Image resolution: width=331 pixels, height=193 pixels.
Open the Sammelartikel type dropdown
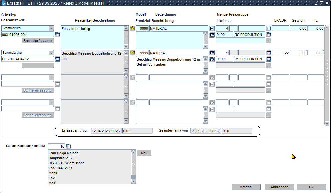tap(51, 53)
